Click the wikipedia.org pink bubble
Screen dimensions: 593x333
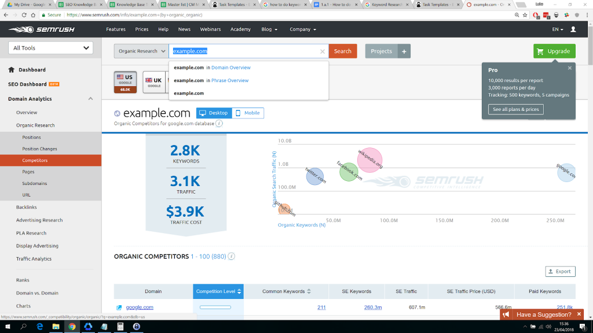pos(369,160)
